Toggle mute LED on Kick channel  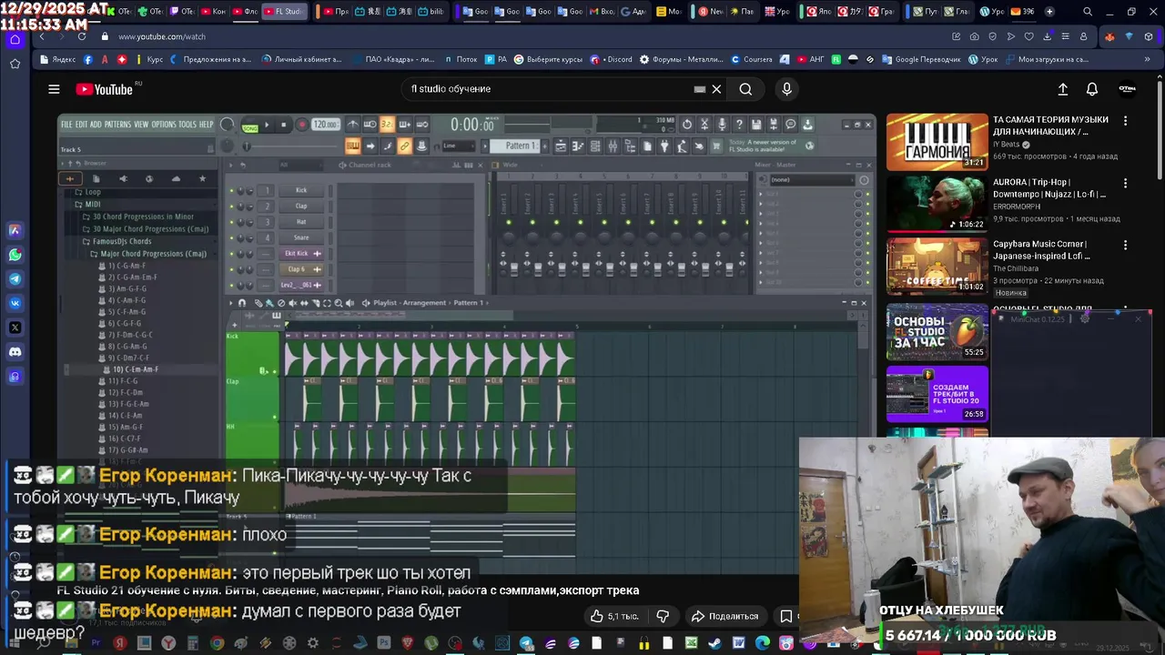(x=231, y=191)
